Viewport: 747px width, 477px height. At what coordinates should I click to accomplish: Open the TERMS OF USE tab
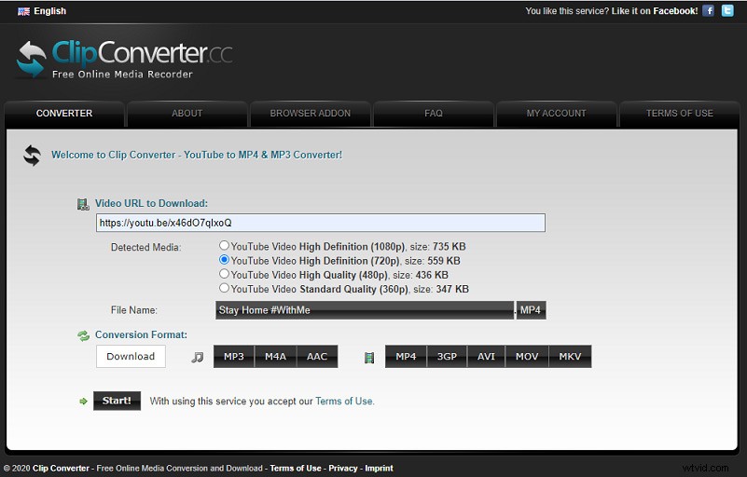tap(679, 114)
